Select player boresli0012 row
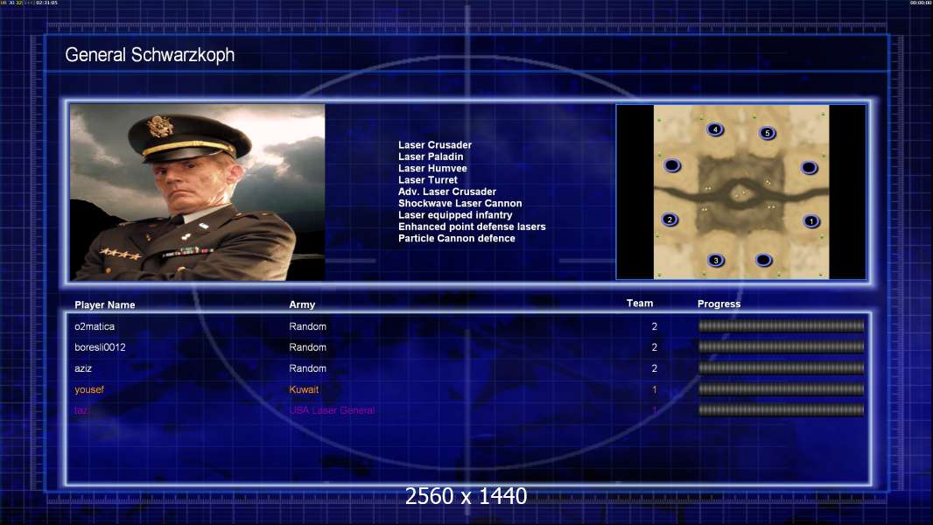The height and width of the screenshot is (525, 933). click(x=468, y=347)
